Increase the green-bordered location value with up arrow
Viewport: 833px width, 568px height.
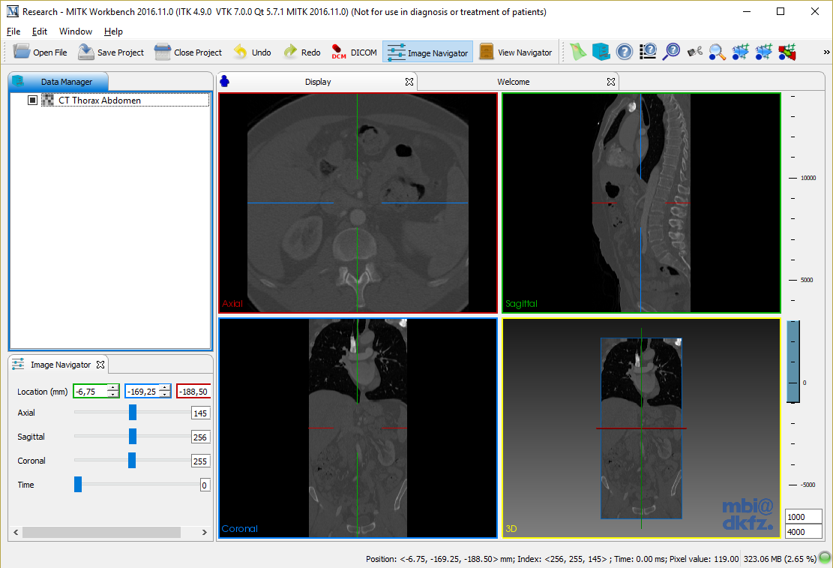coord(112,388)
